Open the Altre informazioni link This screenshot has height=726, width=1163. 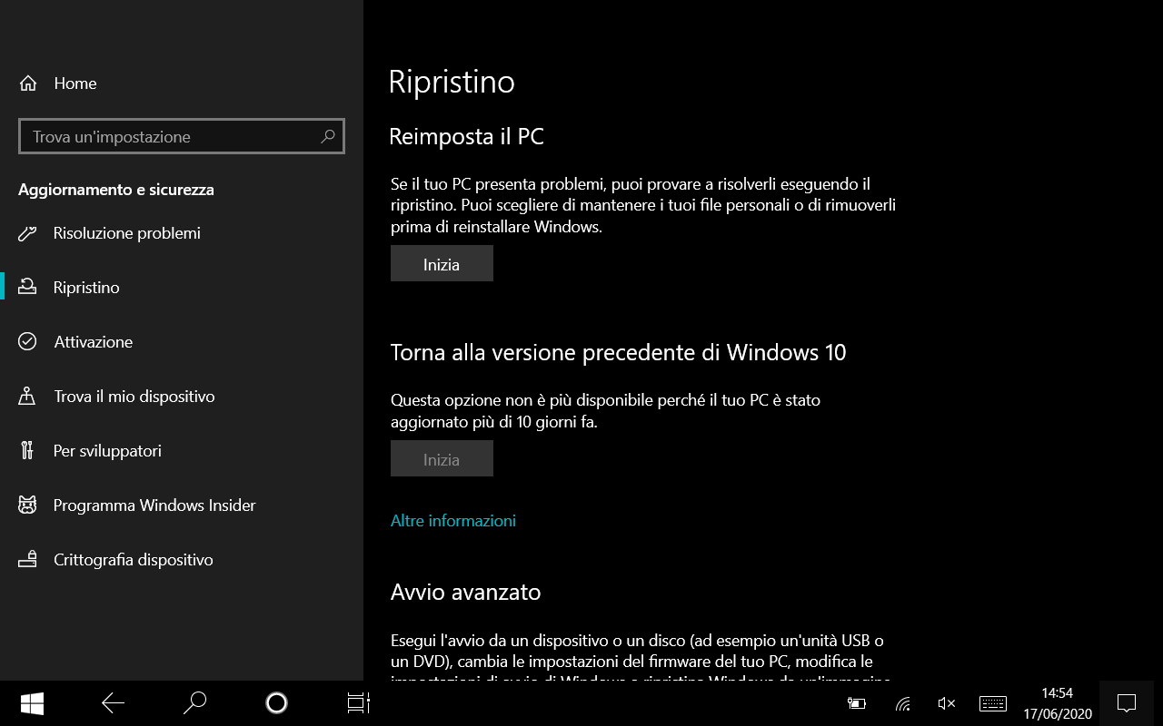point(453,521)
